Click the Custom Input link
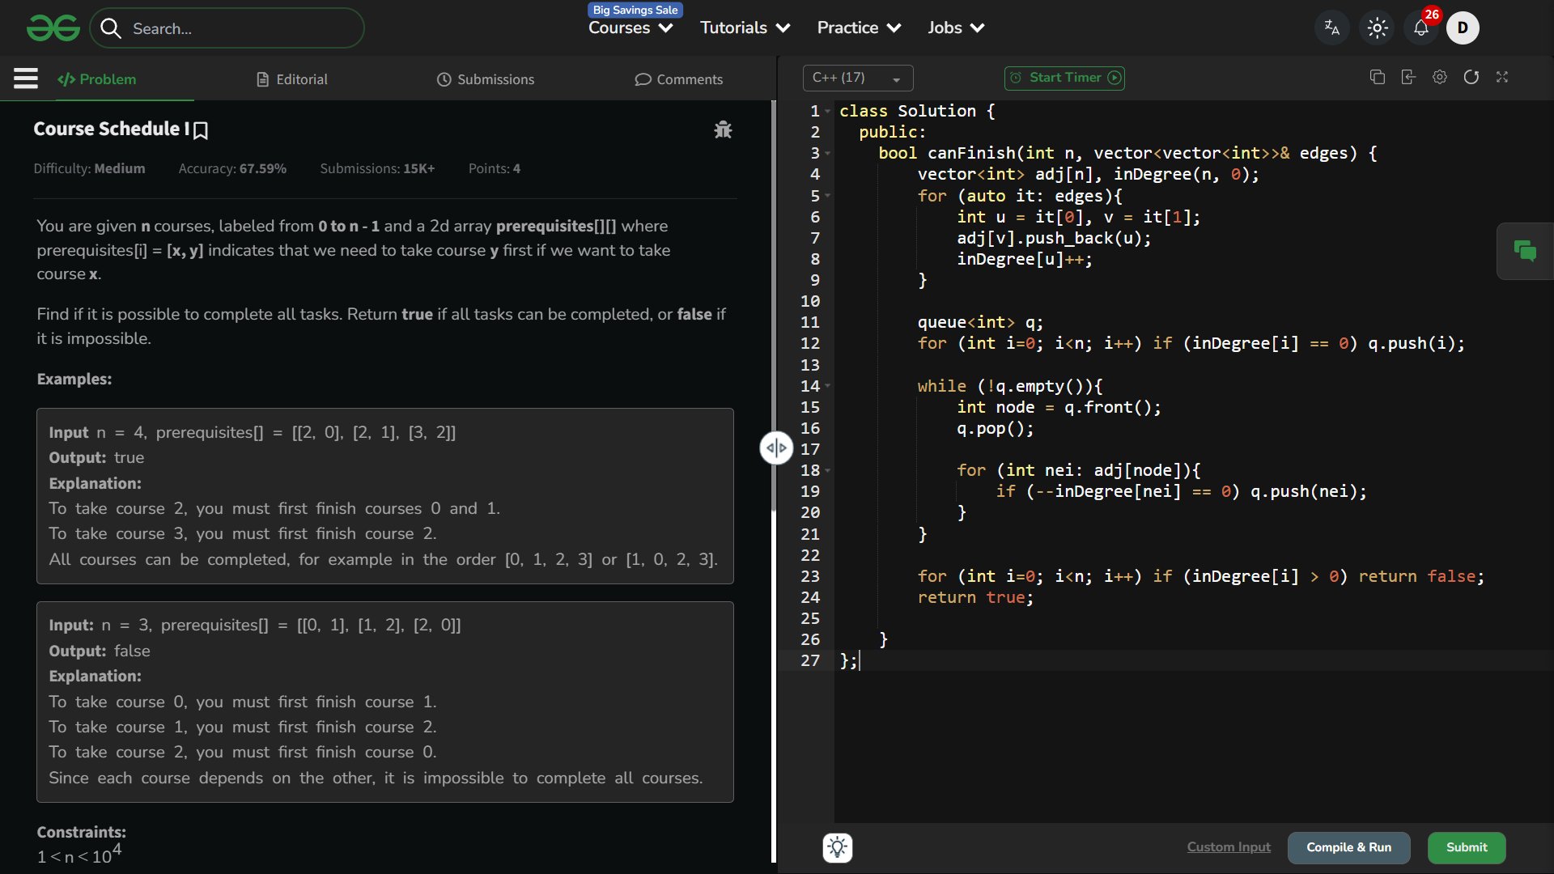The height and width of the screenshot is (874, 1554). (x=1228, y=847)
